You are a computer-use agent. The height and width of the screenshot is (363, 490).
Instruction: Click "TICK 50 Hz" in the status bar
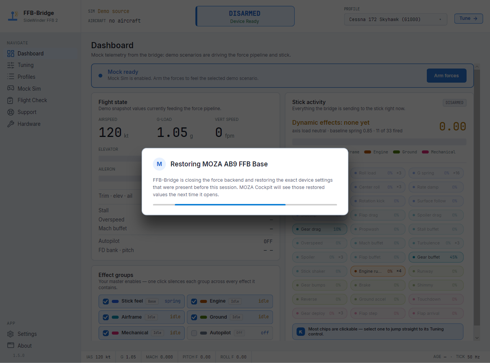click(x=468, y=357)
